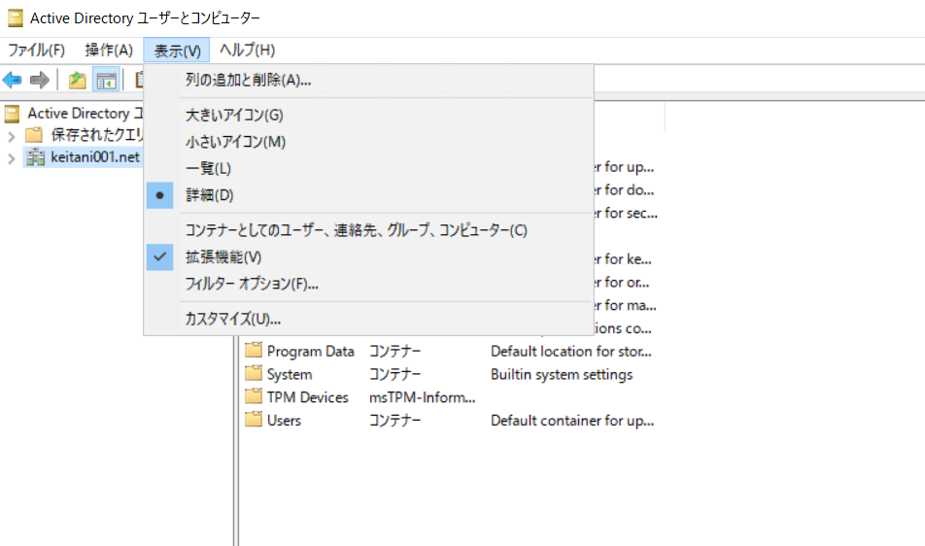Open the 操作(A) menu
Image resolution: width=925 pixels, height=546 pixels.
pyautogui.click(x=109, y=51)
